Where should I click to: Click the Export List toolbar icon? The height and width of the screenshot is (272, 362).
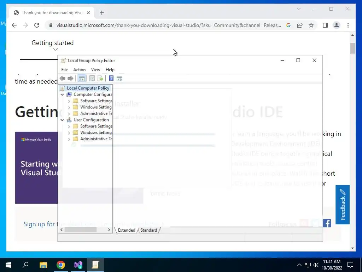tap(100, 79)
